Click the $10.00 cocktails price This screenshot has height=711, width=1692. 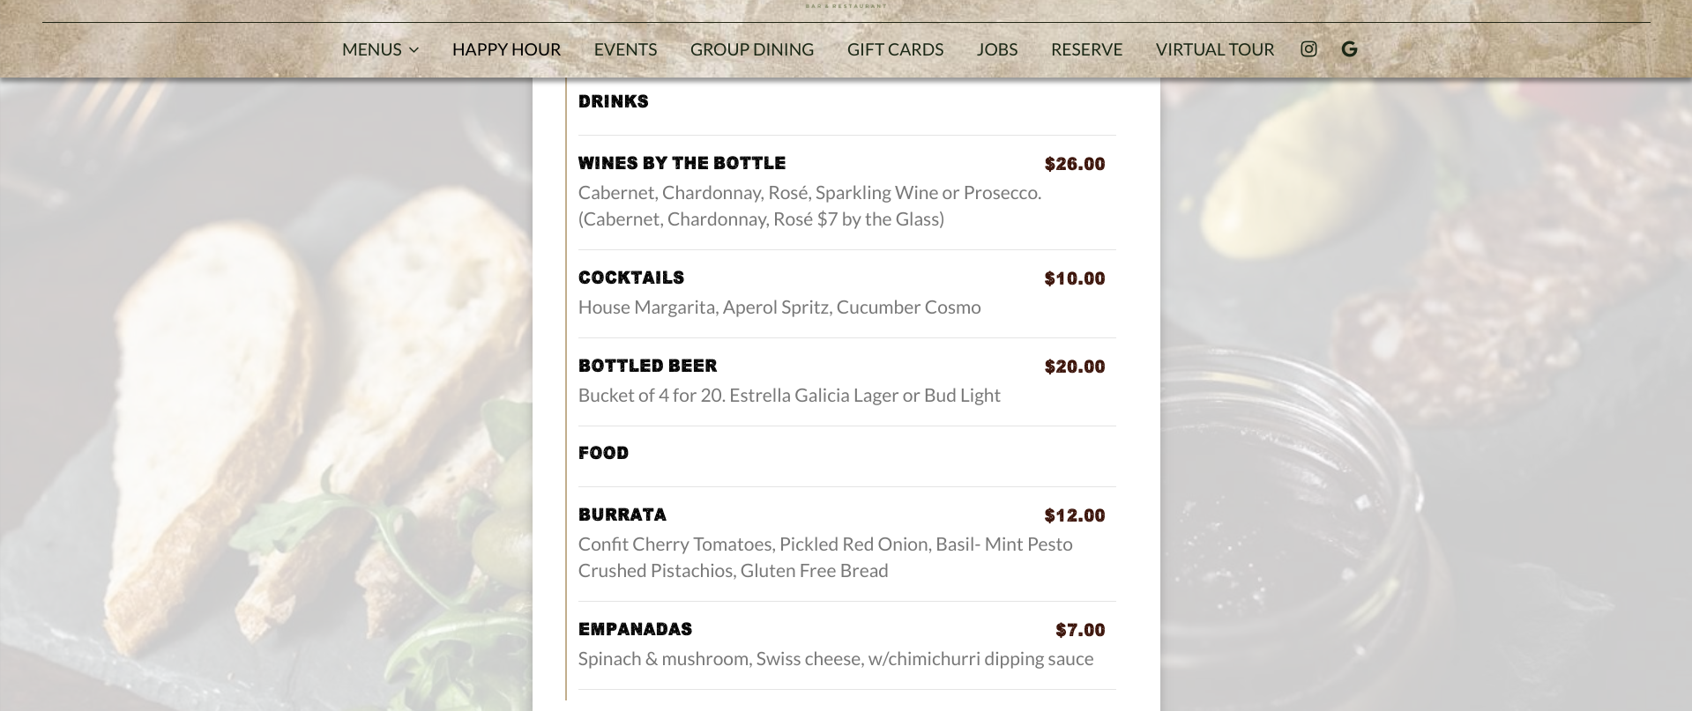pos(1074,278)
